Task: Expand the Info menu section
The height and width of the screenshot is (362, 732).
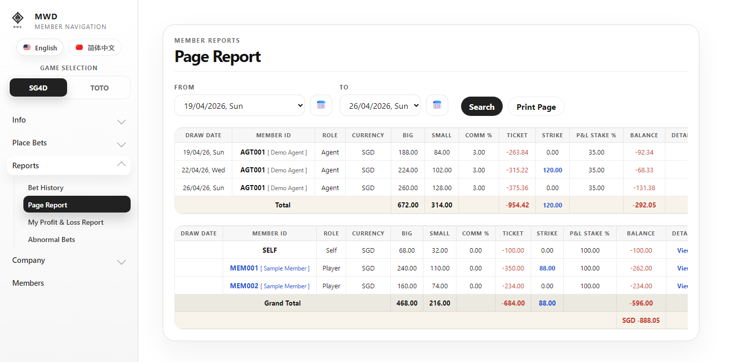Action: 69,120
